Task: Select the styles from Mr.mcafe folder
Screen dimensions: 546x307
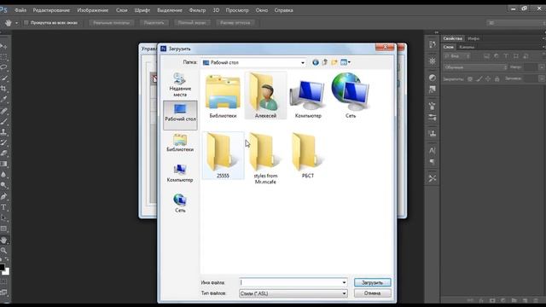Action: pos(265,159)
